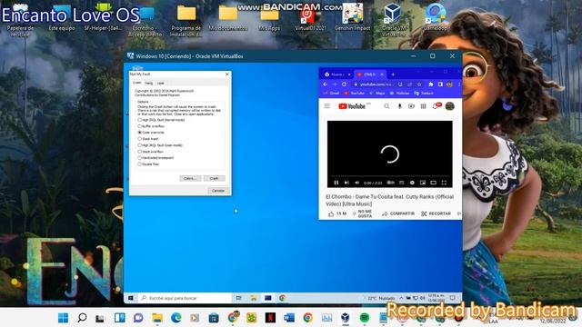
Task: Click the YouTube logo
Action: tap(352, 106)
